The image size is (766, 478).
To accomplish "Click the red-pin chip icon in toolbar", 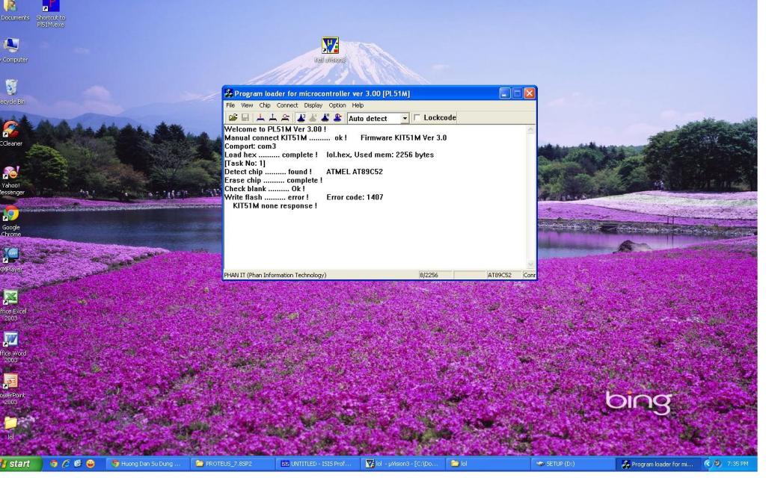I will (260, 118).
